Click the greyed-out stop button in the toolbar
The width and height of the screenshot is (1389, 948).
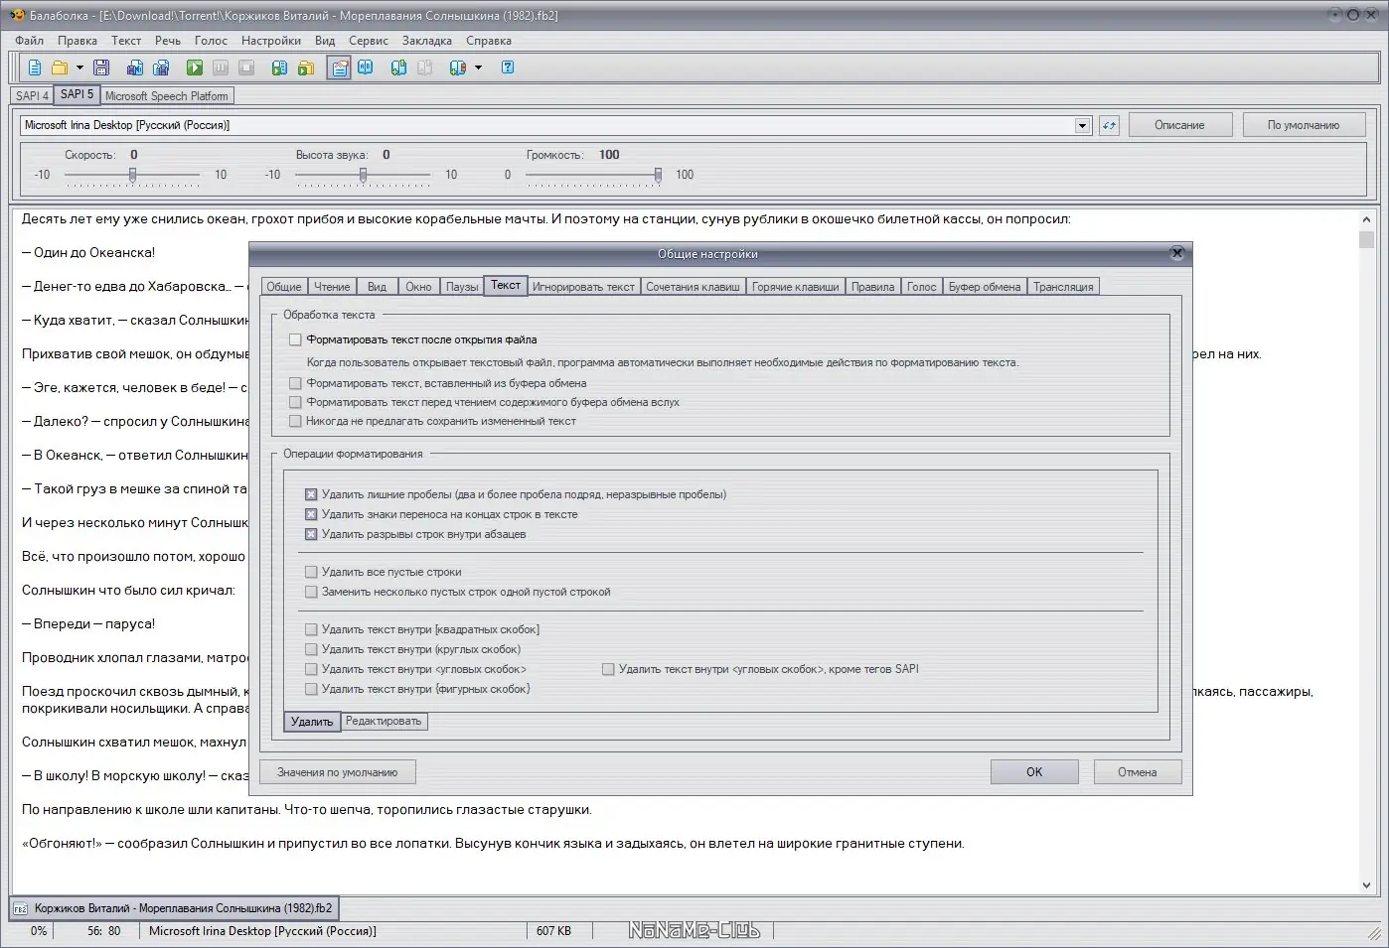click(246, 68)
